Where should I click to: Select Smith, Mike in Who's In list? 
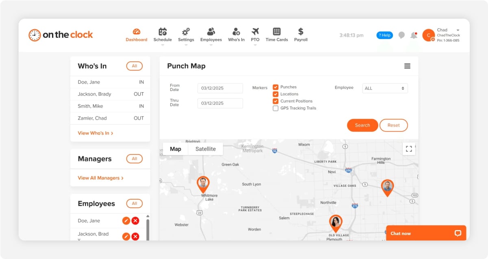(111, 106)
